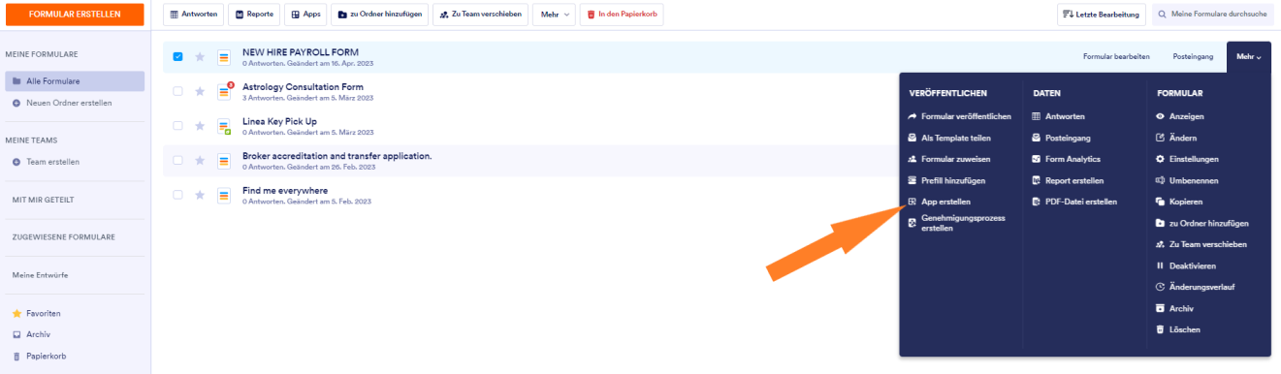Click Formular bearbeiten on the selected row
Viewport: 1281px width, 374px height.
pos(1116,57)
